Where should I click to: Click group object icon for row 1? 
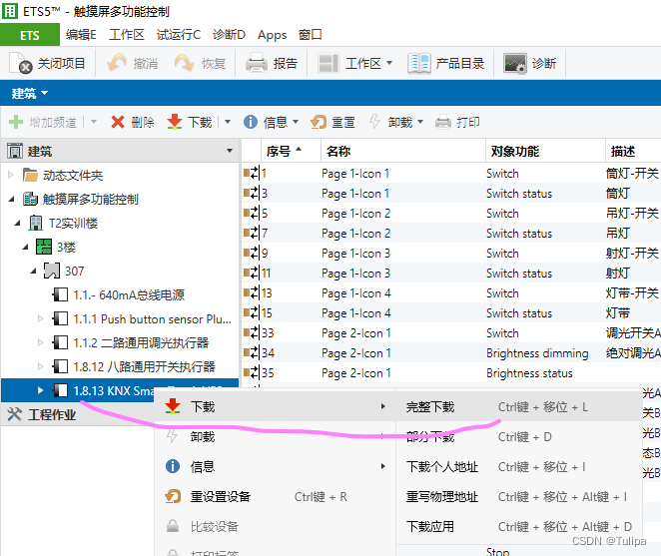[252, 173]
